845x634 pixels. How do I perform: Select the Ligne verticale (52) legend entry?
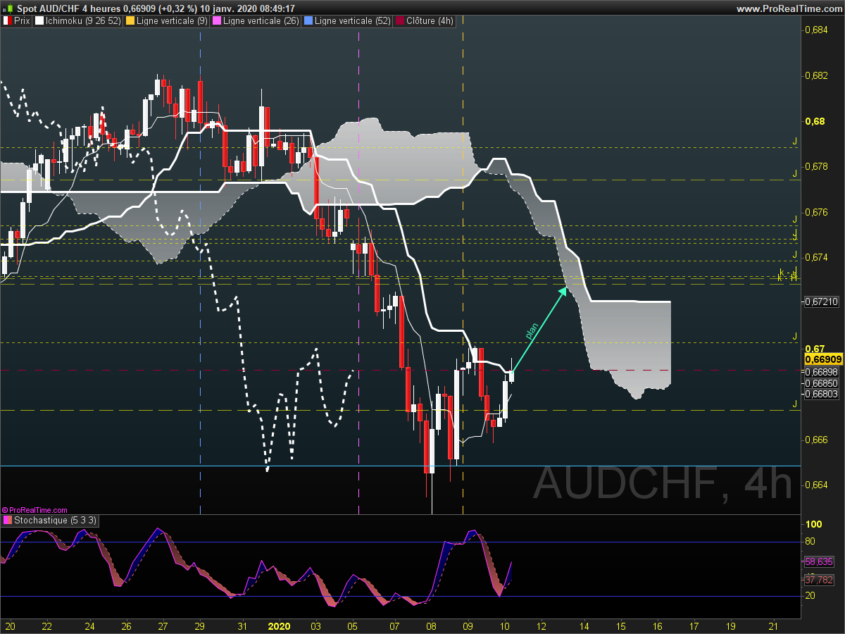coord(346,21)
